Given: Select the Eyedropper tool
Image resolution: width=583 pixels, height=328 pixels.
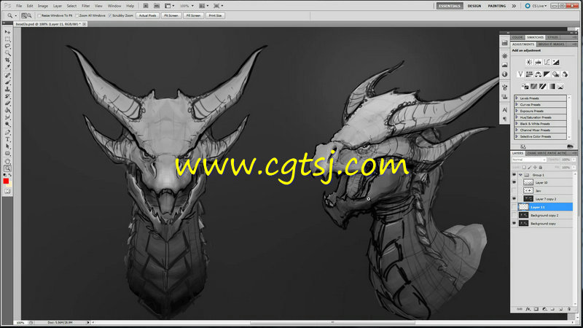Looking at the screenshot, I should point(7,67).
